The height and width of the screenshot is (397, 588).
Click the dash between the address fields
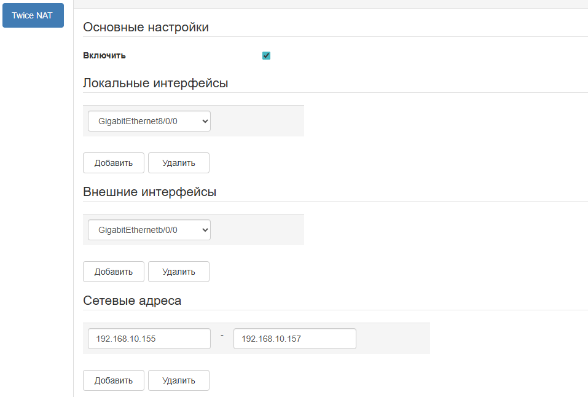222,335
